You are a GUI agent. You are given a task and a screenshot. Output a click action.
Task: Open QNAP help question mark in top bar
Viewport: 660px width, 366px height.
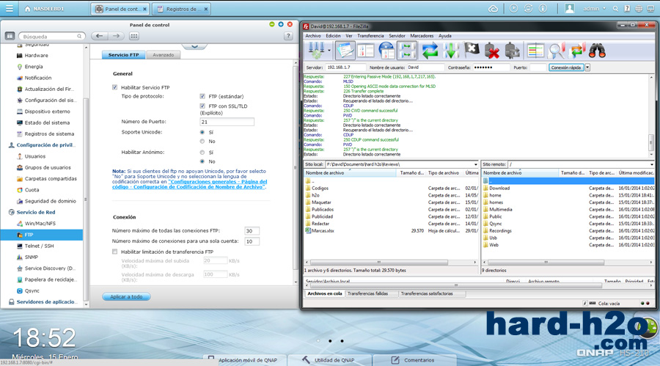[x=627, y=8]
